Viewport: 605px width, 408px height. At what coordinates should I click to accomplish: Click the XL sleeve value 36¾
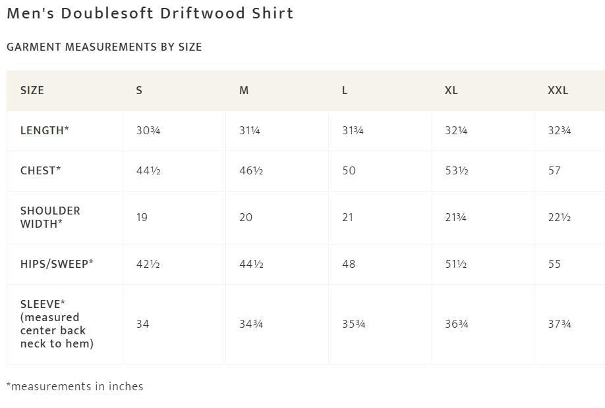(x=457, y=324)
